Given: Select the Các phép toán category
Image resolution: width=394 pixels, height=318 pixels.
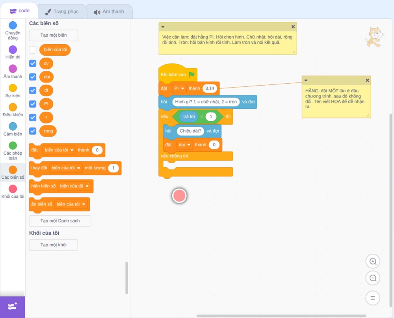Looking at the screenshot, I should [x=13, y=151].
